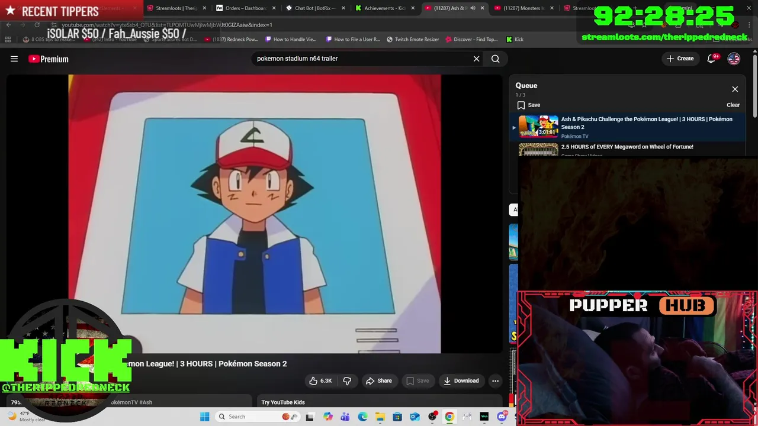Close the Chat Bot BotRix tab

click(x=343, y=8)
